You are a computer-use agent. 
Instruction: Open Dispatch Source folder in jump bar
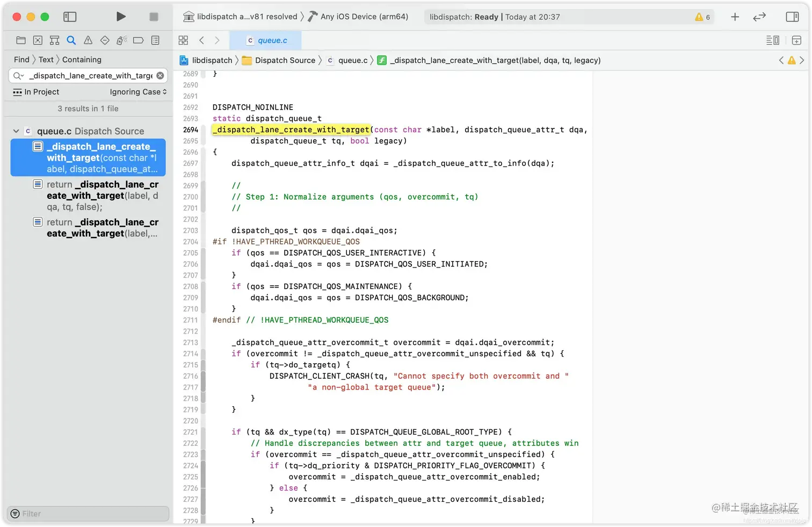pos(279,60)
